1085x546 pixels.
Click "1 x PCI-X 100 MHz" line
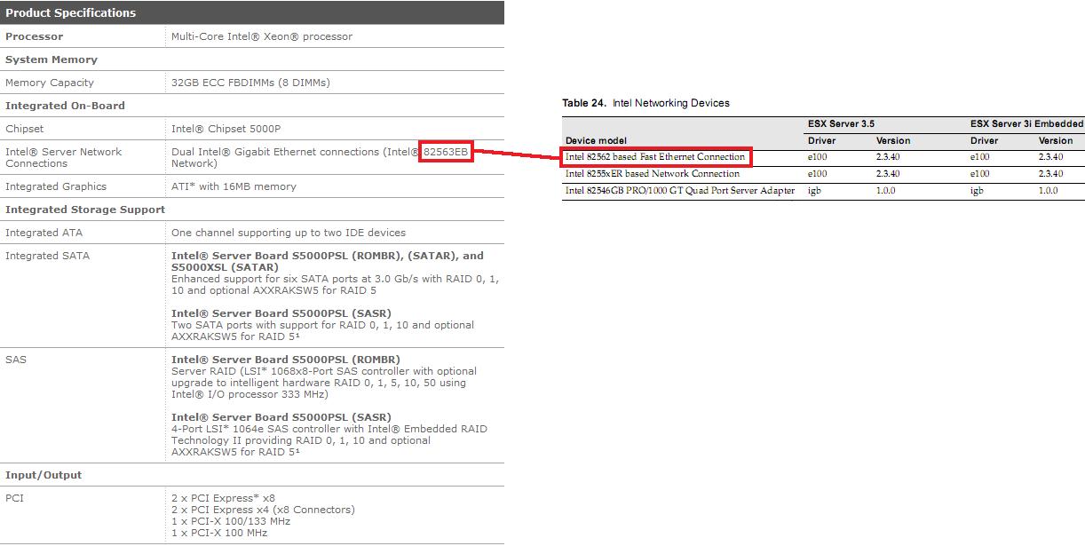219,533
